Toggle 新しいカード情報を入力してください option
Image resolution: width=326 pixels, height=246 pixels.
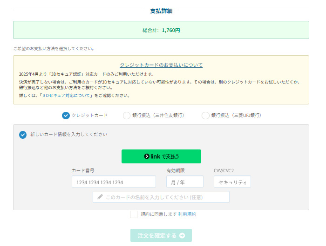click(x=23, y=135)
